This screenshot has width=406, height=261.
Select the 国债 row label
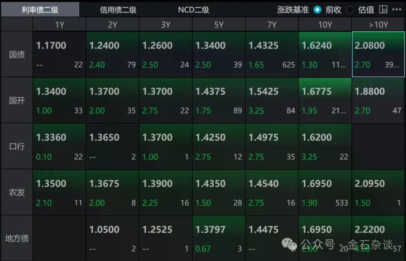click(17, 54)
